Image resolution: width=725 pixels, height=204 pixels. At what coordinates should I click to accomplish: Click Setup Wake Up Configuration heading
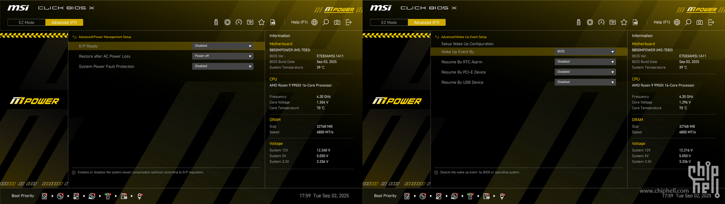(467, 44)
